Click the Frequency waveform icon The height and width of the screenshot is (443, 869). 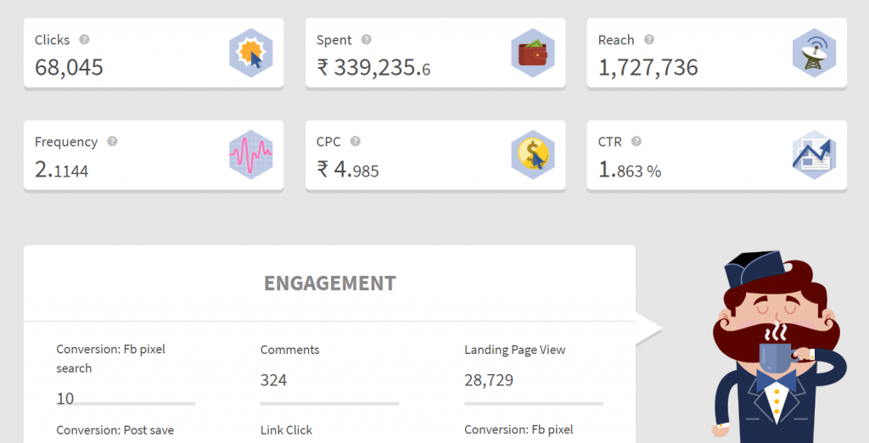[251, 154]
